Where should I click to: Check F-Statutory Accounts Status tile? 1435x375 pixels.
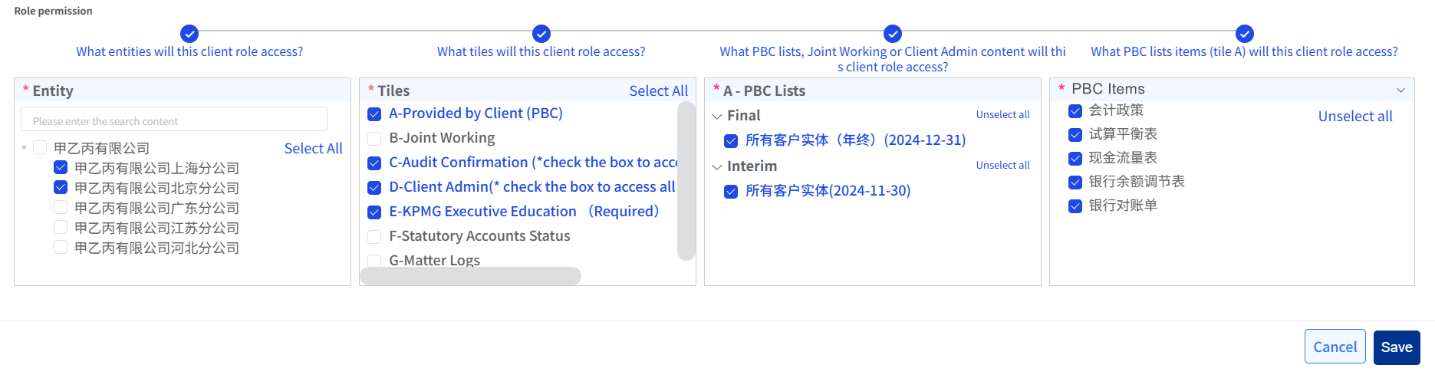coord(374,236)
